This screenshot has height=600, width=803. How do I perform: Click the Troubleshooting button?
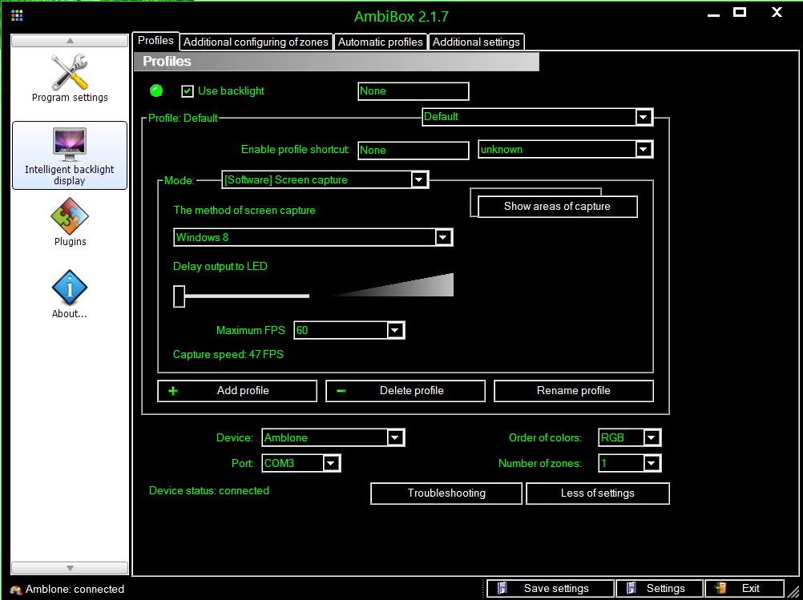(x=446, y=493)
